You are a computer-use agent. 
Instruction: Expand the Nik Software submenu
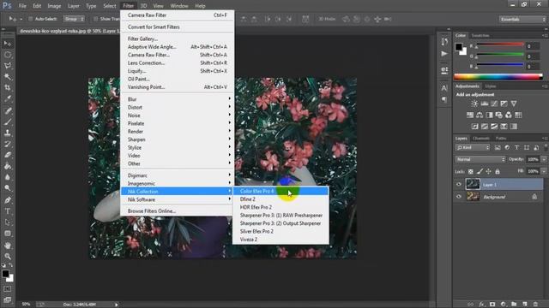178,199
